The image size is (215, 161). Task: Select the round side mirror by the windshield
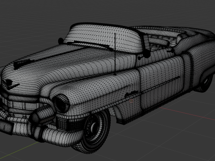coord(146,54)
